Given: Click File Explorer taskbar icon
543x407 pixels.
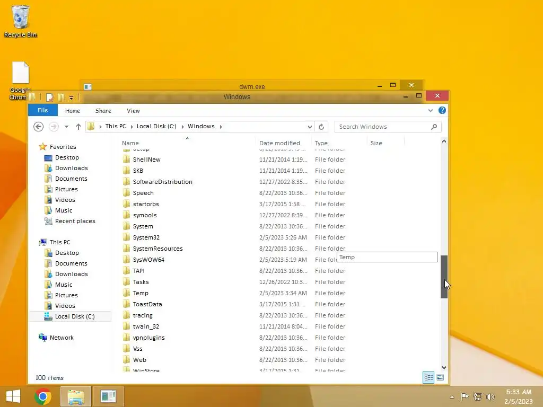Looking at the screenshot, I should pyautogui.click(x=76, y=396).
